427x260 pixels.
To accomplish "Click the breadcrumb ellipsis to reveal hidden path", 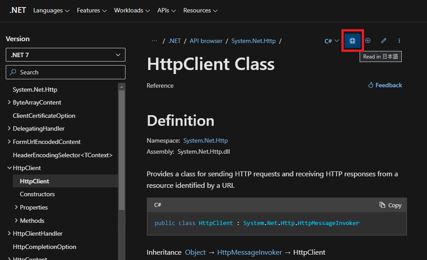I will click(x=154, y=40).
